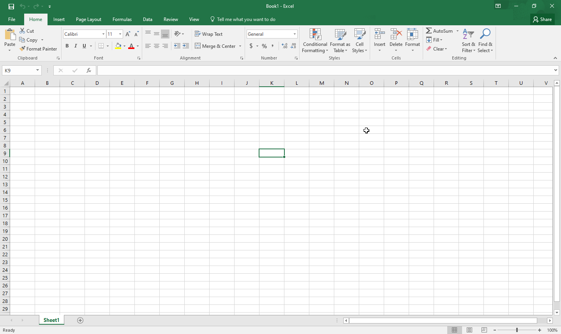The width and height of the screenshot is (561, 334).
Task: Open Sort & Filter menu
Action: [x=469, y=40]
